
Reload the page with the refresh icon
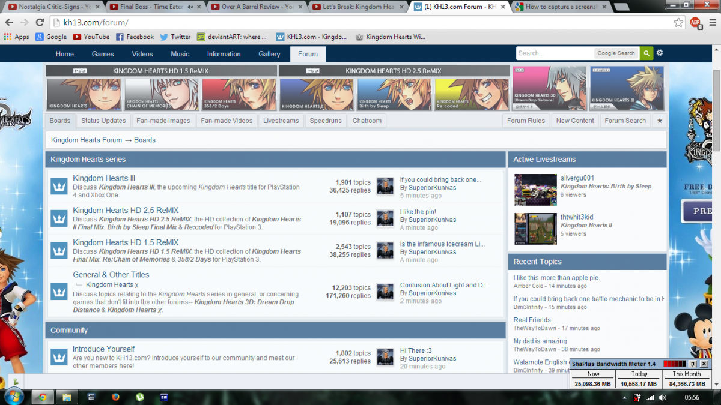tap(40, 22)
